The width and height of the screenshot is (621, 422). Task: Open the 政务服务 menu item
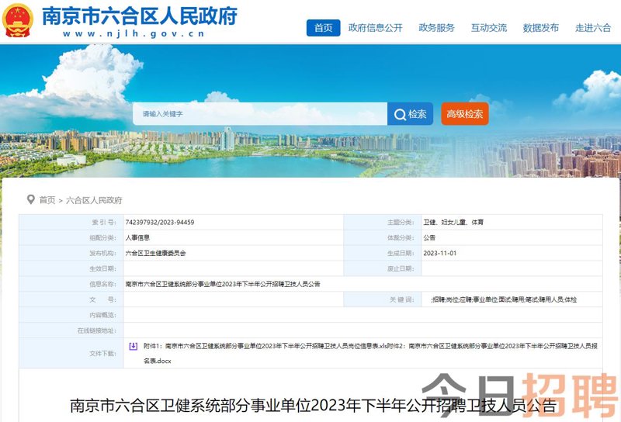436,28
